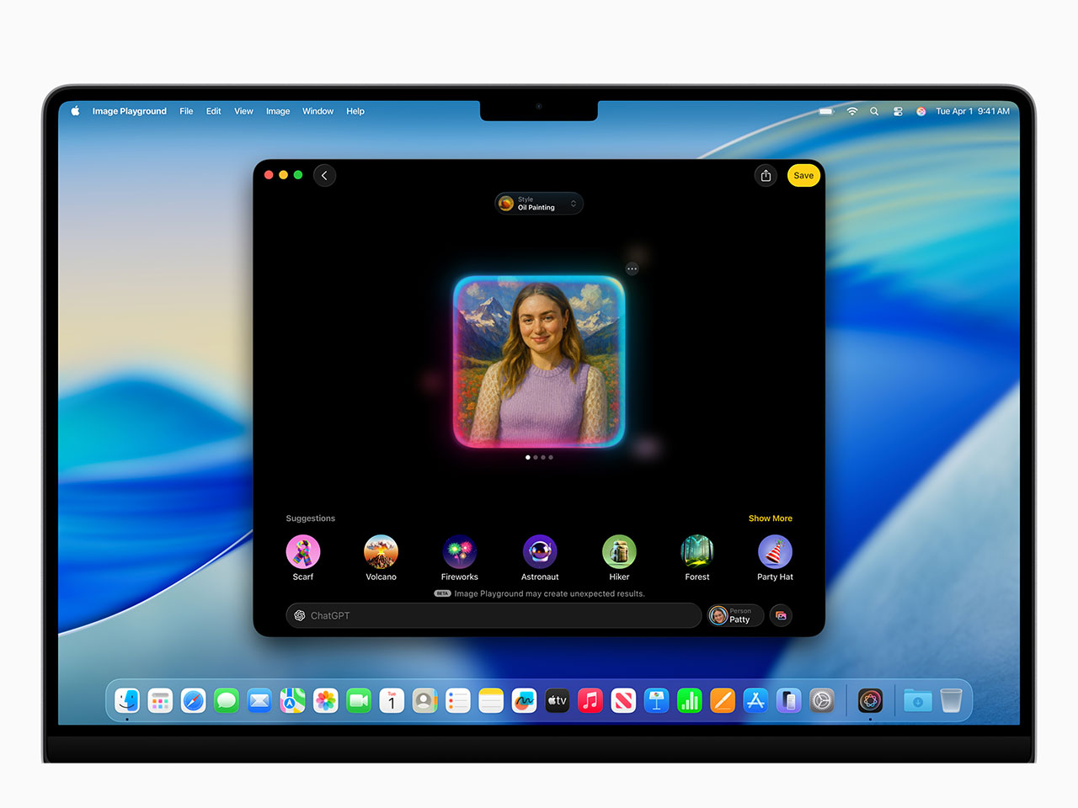Pick the Astronaut suggestion icon
Screen dimensions: 1078x808
tap(540, 552)
